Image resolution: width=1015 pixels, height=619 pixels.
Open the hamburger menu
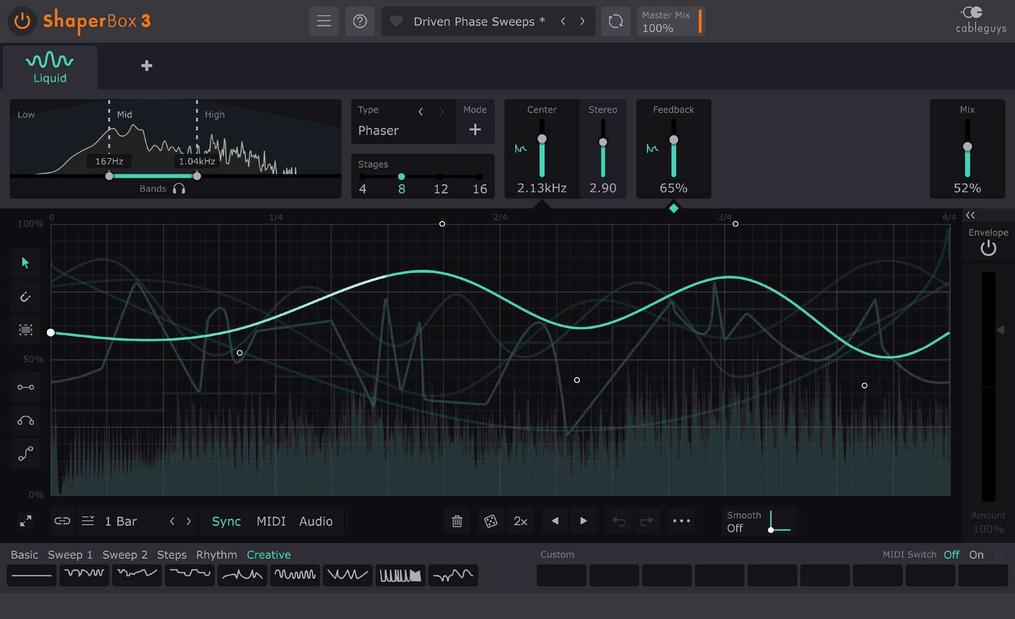click(323, 20)
